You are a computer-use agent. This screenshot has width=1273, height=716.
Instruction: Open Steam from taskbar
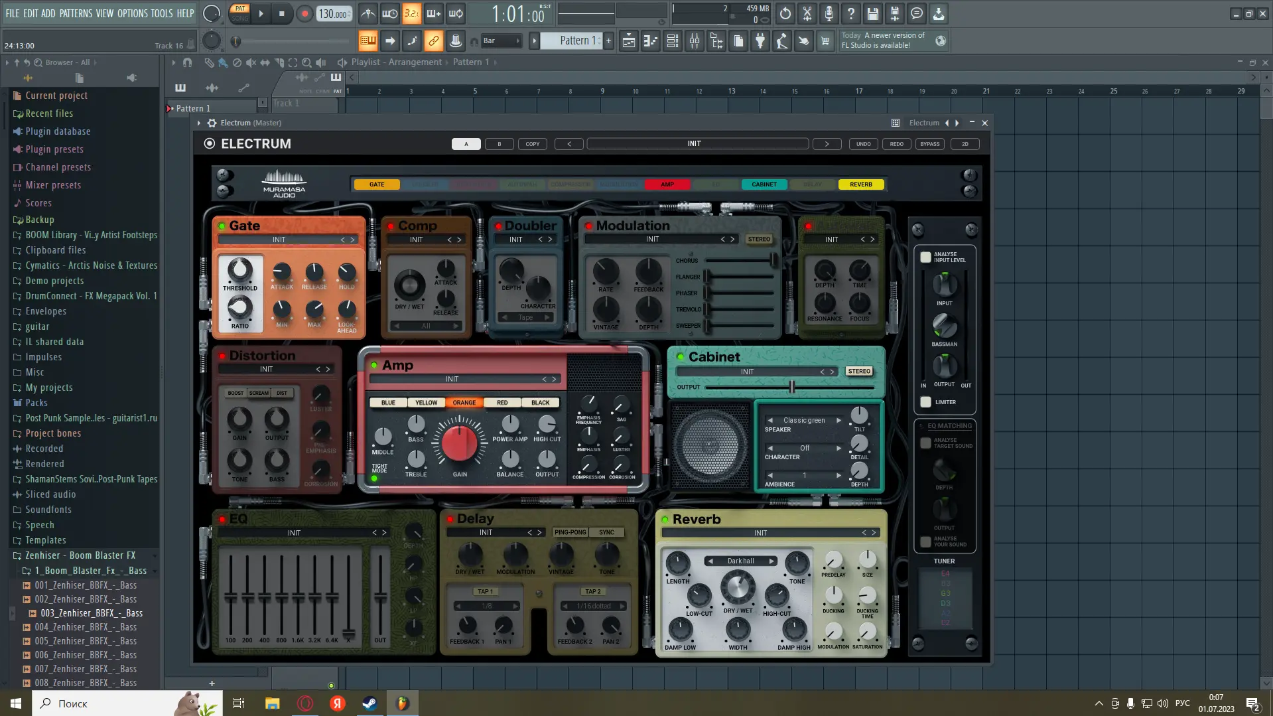pos(369,703)
